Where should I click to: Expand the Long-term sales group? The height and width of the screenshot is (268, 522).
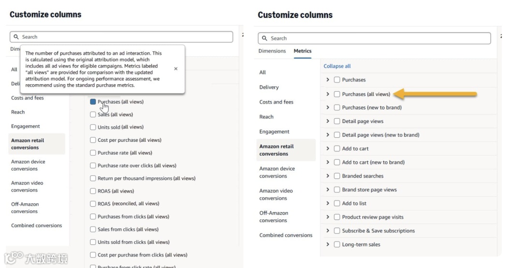(x=328, y=244)
